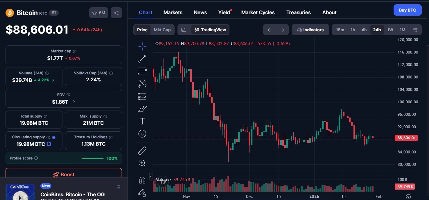The width and height of the screenshot is (429, 200).
Task: Open the emoji sticker tool
Action: point(142,134)
